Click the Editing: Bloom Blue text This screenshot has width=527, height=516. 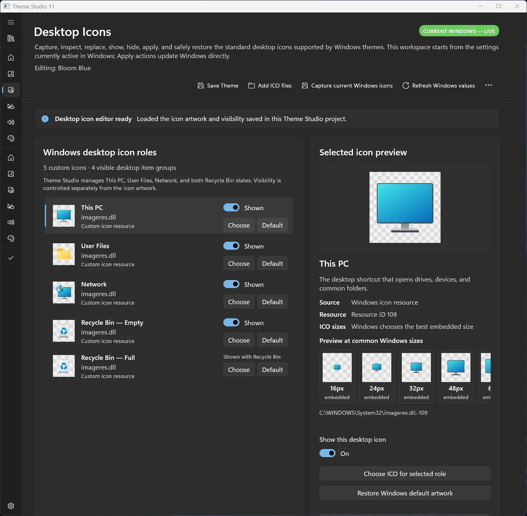pyautogui.click(x=63, y=68)
